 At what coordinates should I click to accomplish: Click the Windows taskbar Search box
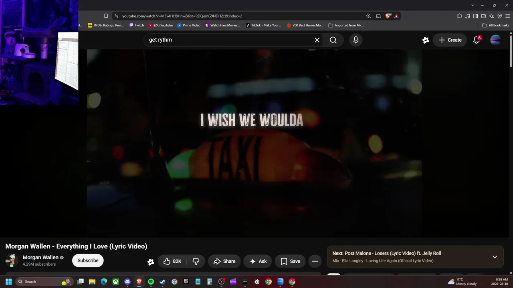44,282
